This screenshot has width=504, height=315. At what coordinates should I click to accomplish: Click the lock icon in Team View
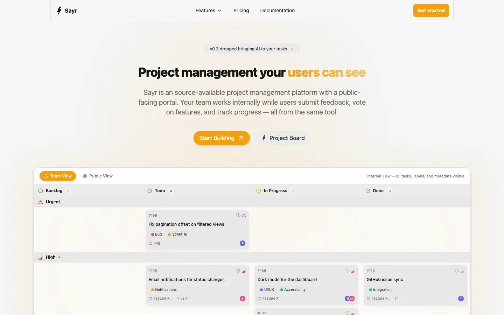click(x=46, y=176)
